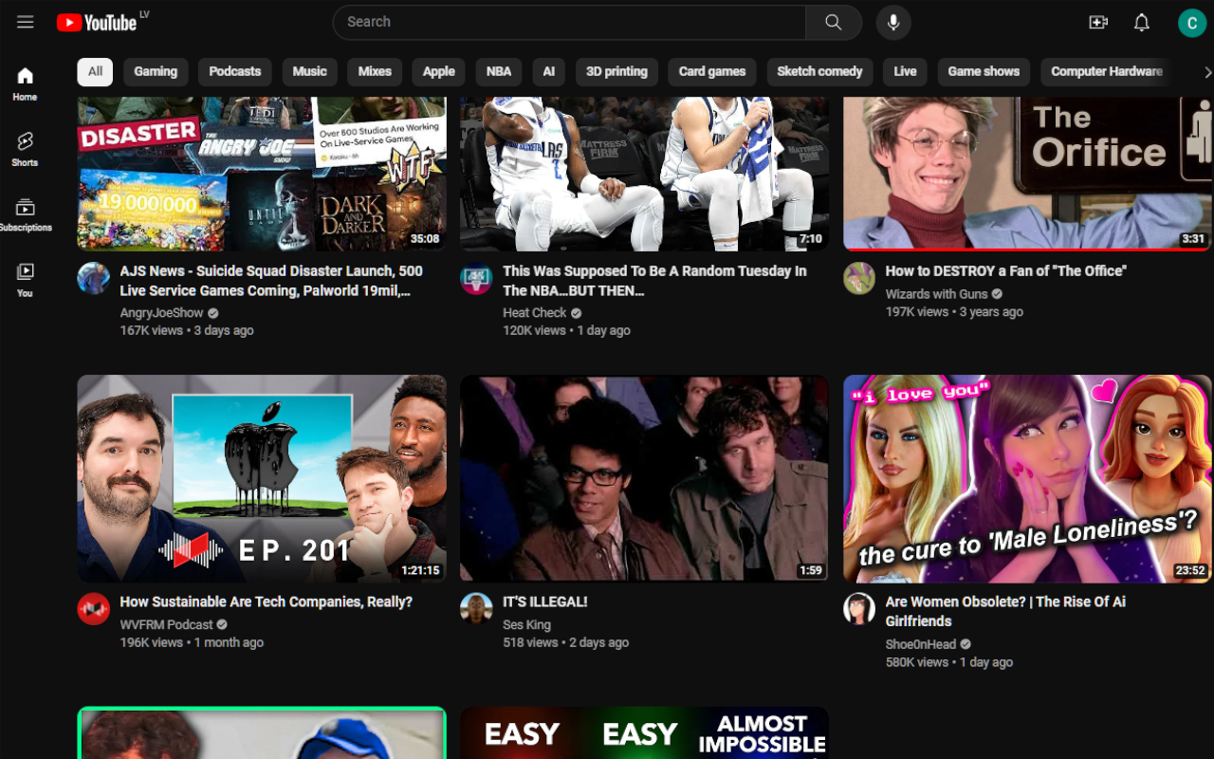This screenshot has height=759, width=1214.
Task: Open the You section in sidebar
Action: coord(26,280)
